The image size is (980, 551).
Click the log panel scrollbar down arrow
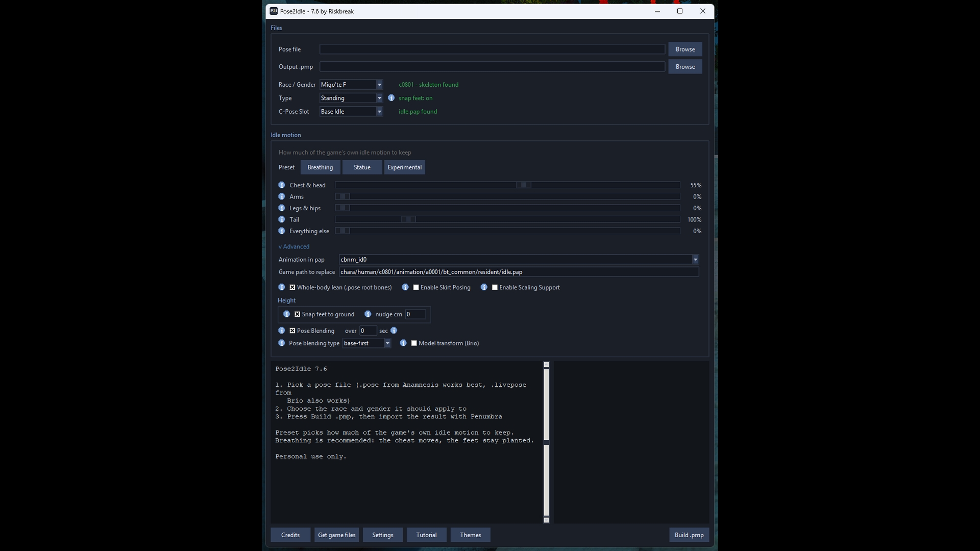click(x=546, y=520)
